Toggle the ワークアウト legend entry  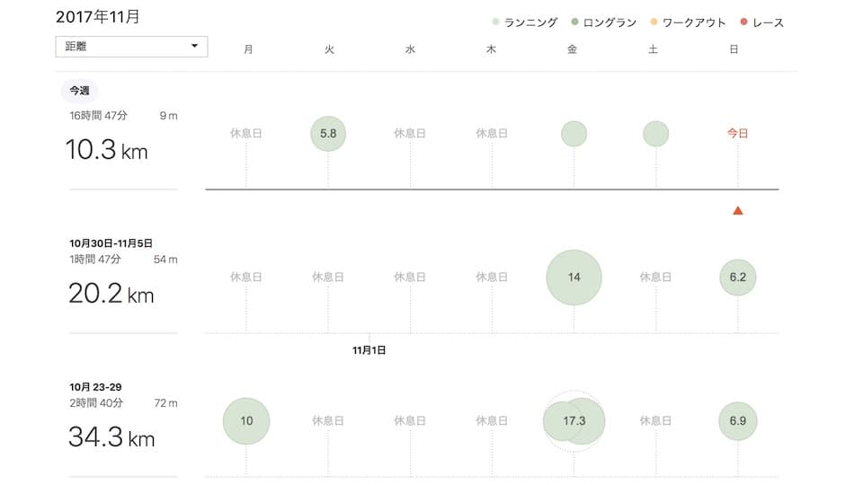coord(688,22)
